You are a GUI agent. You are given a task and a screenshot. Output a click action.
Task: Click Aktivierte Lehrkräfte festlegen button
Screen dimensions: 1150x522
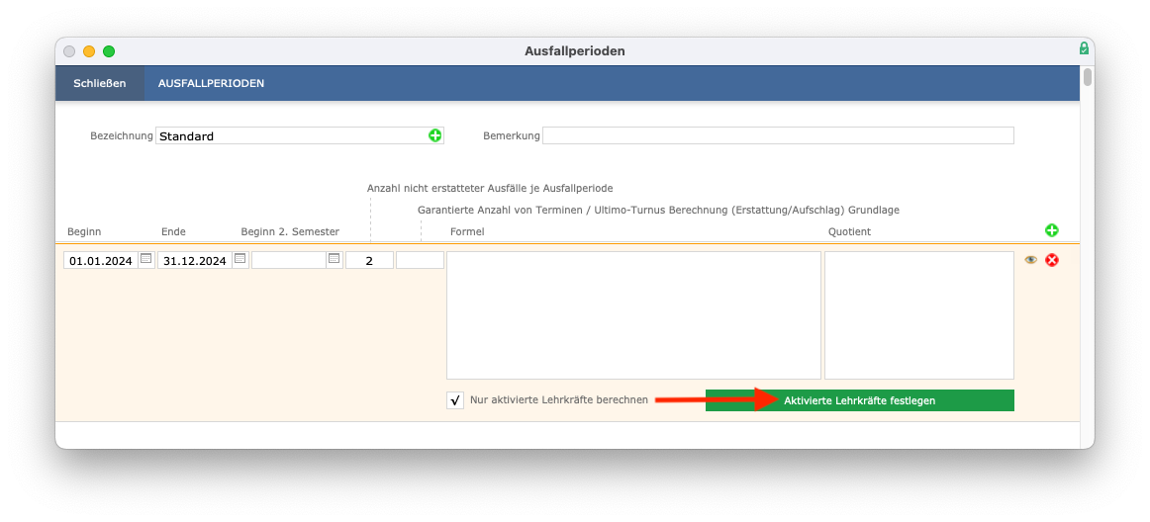[860, 400]
